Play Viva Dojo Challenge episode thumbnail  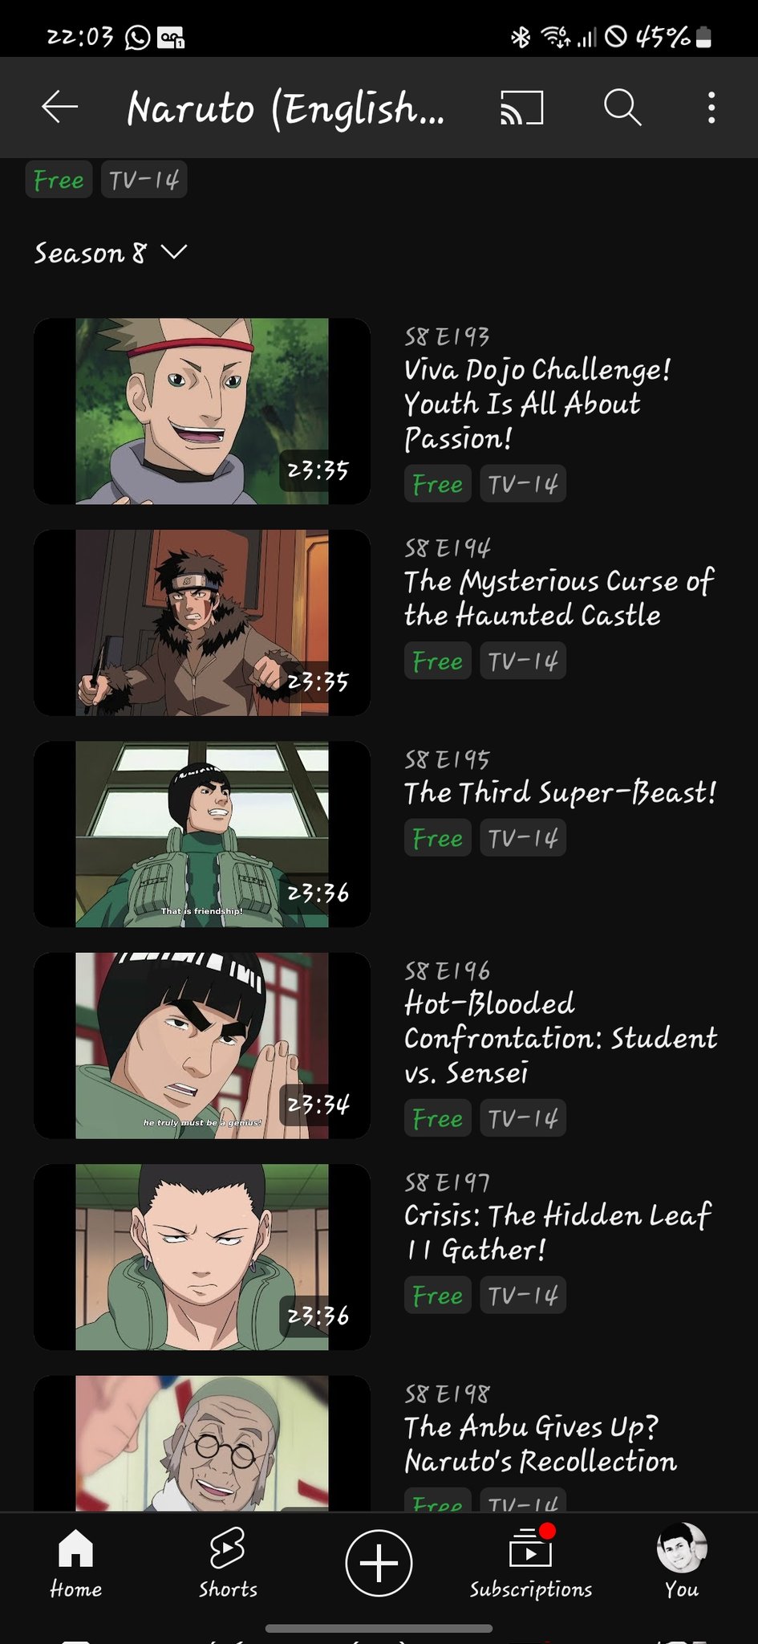[202, 411]
